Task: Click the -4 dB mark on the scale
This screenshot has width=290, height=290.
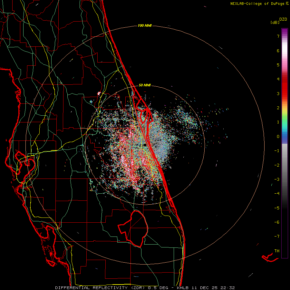Action: [x=277, y=194]
